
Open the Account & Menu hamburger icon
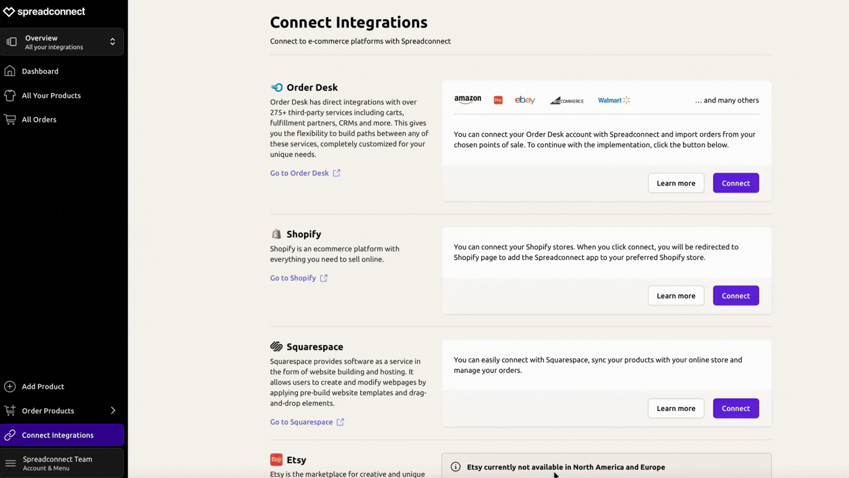tap(11, 463)
